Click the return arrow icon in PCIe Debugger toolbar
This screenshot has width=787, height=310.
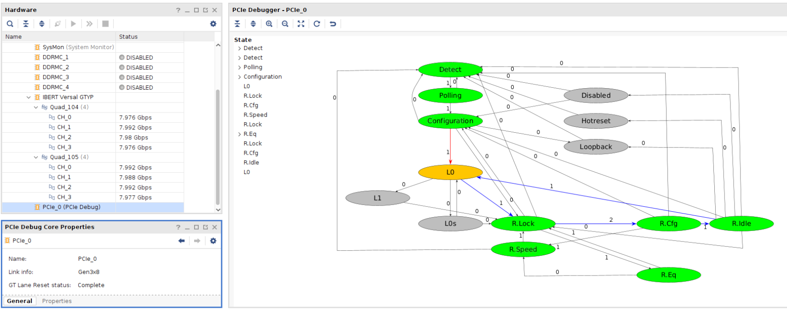[333, 24]
